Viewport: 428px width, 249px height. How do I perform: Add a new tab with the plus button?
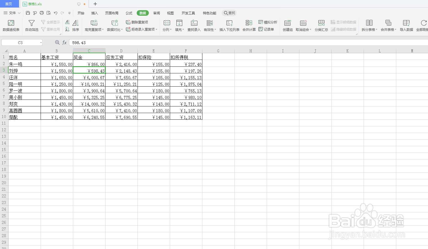95,4
